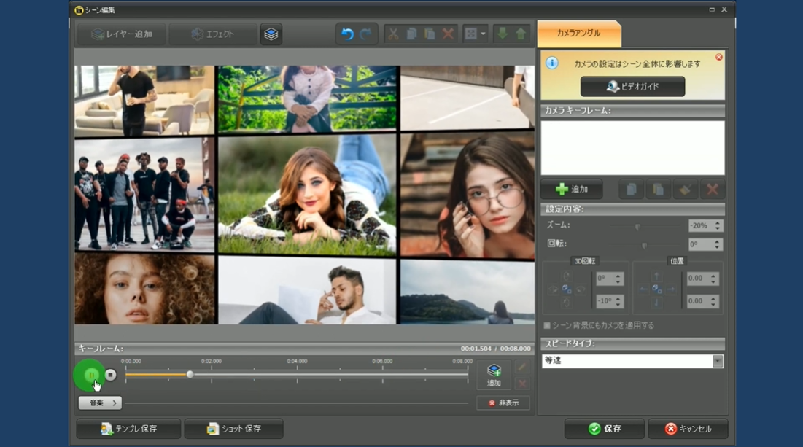Expand the grid alignment dropdown arrow
Screen dimensions: 803x447
483,34
